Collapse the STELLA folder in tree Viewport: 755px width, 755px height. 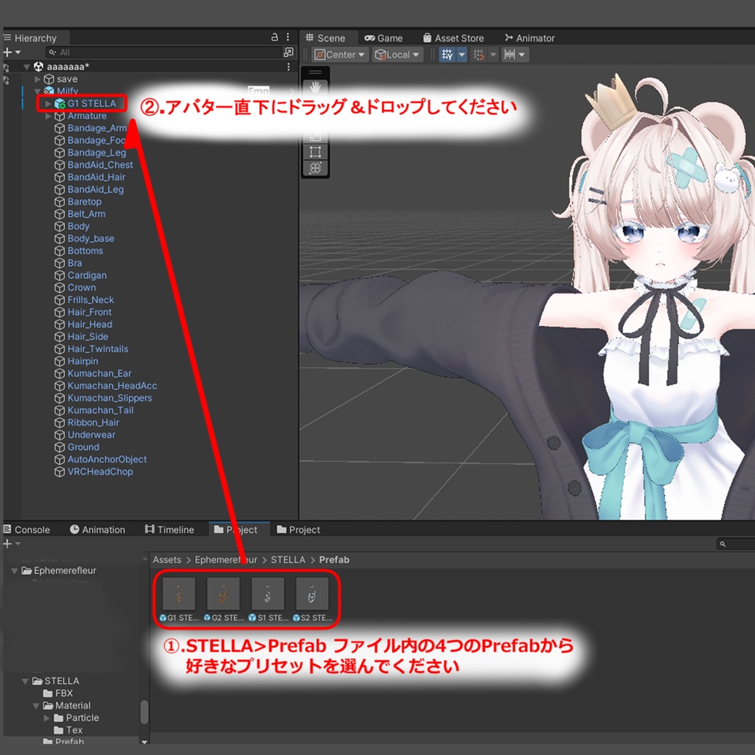[25, 681]
